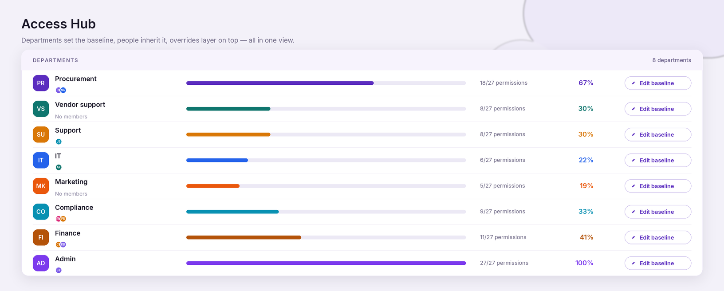Edit baseline for the Support department
Image resolution: width=724 pixels, height=291 pixels.
658,134
